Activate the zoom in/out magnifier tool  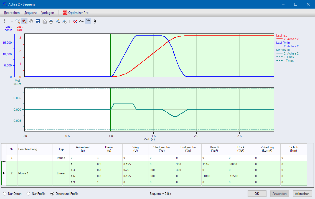[x=18, y=21]
